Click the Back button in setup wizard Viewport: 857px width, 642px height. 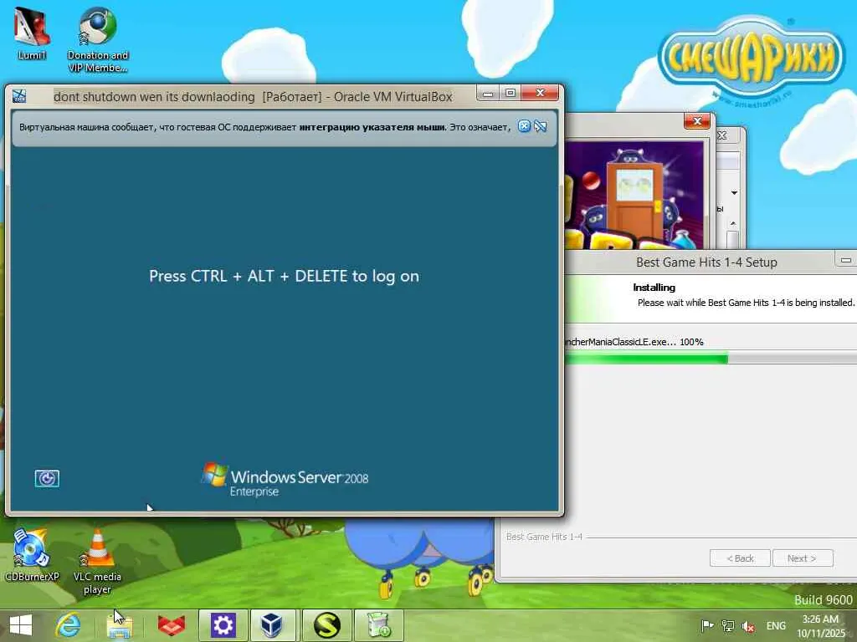point(740,558)
